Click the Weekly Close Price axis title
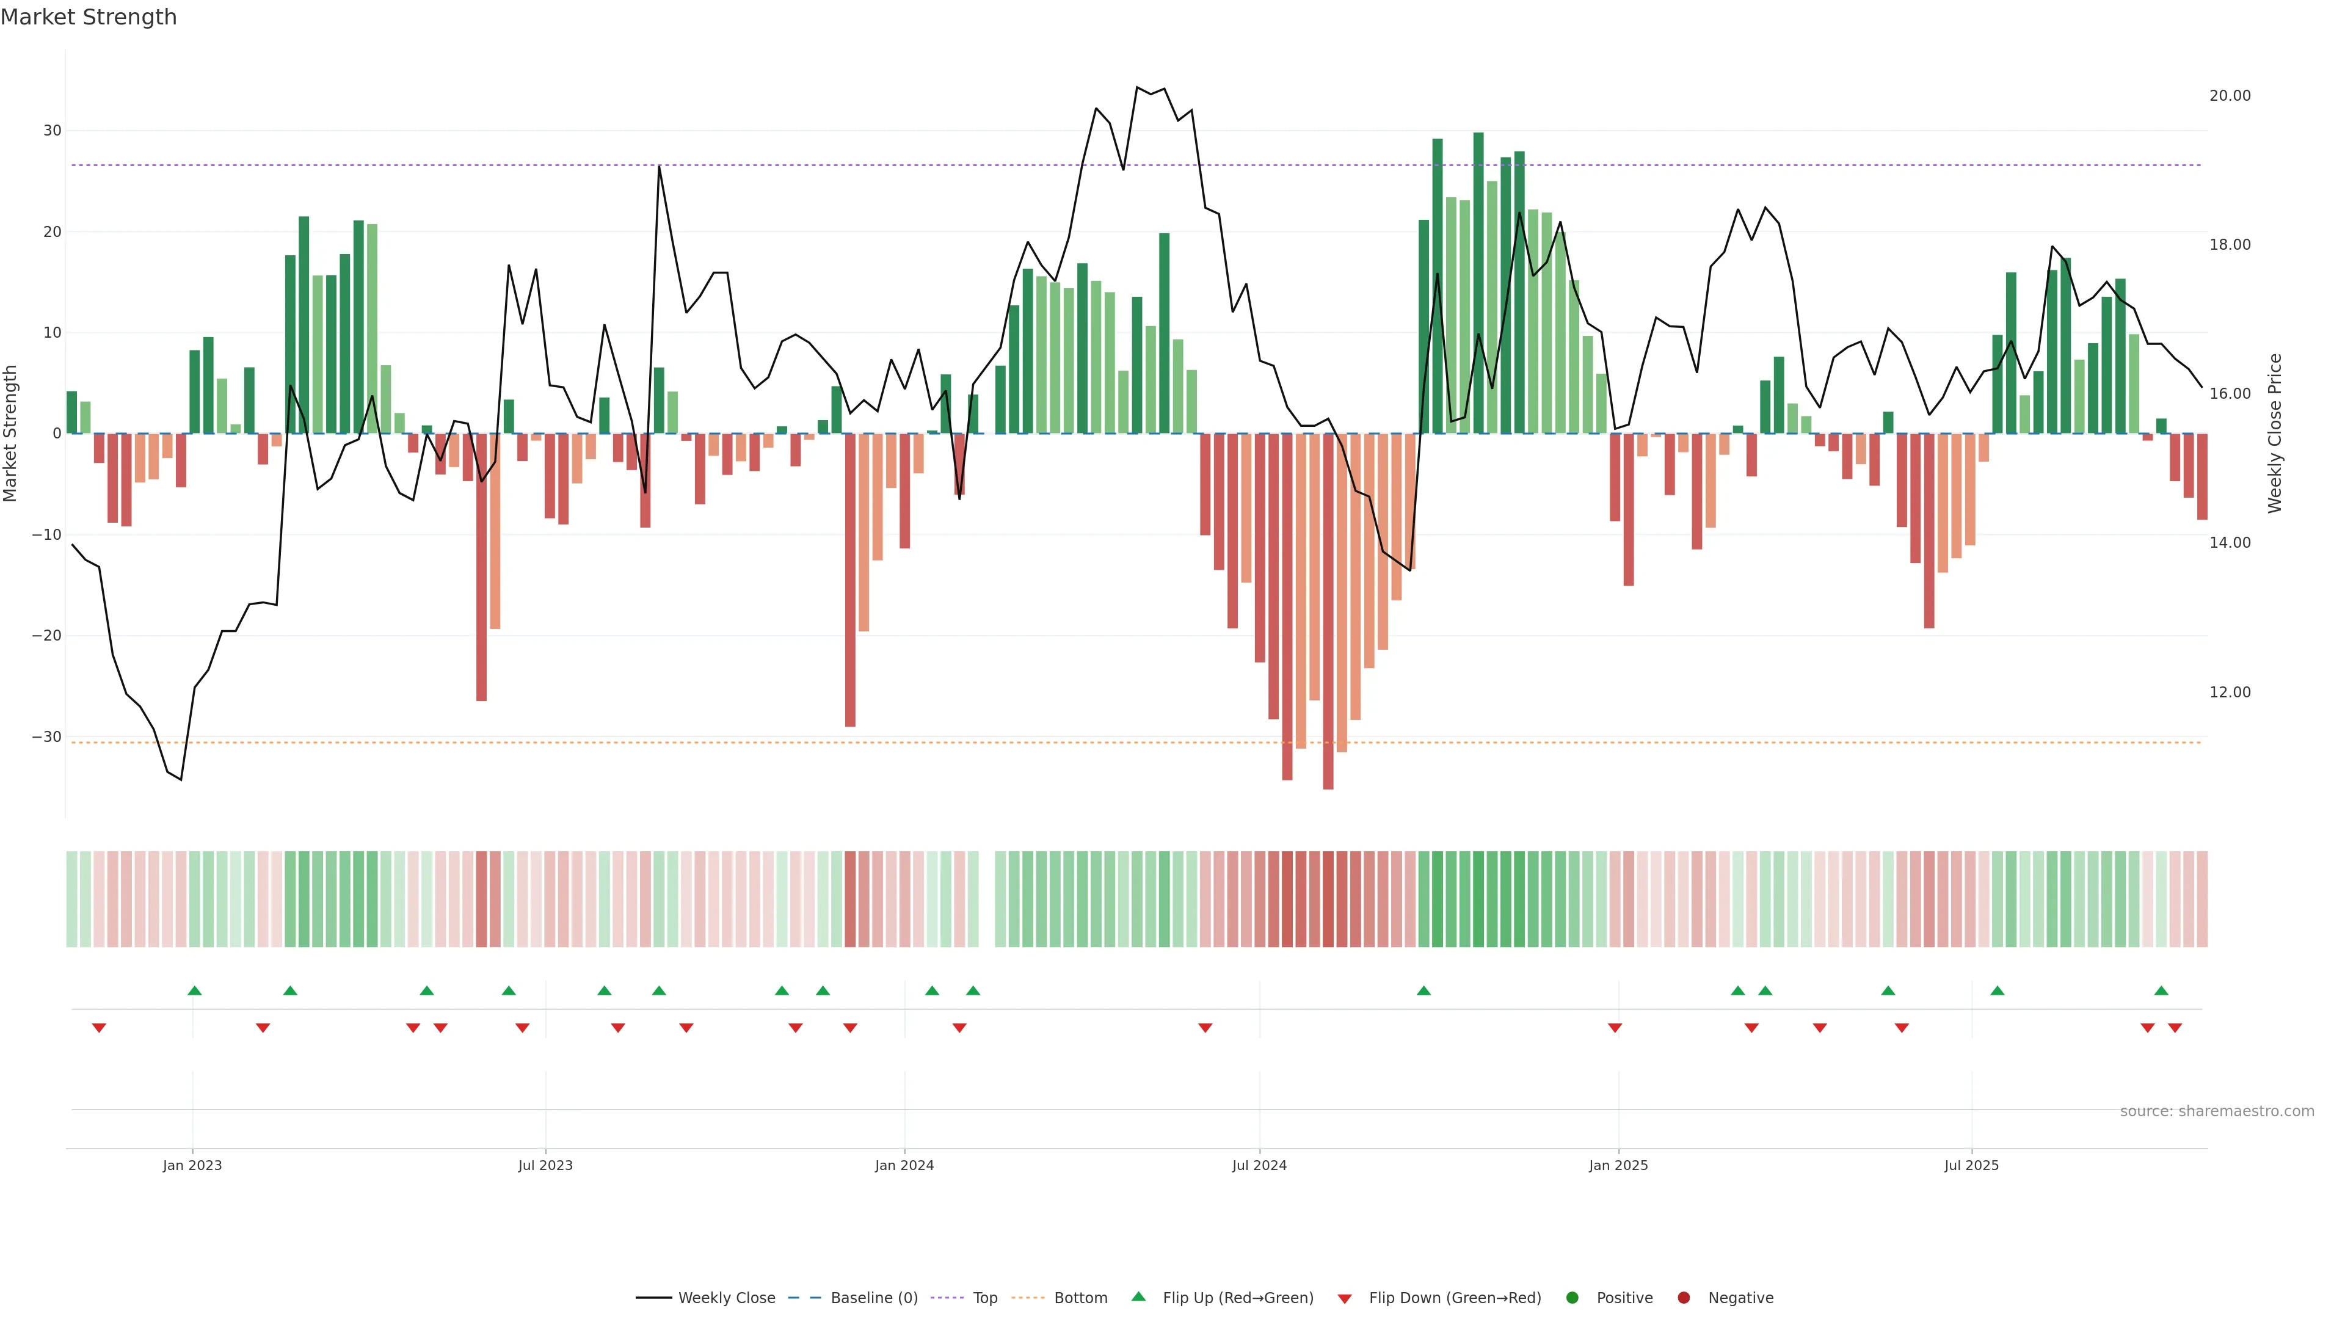 [2275, 434]
